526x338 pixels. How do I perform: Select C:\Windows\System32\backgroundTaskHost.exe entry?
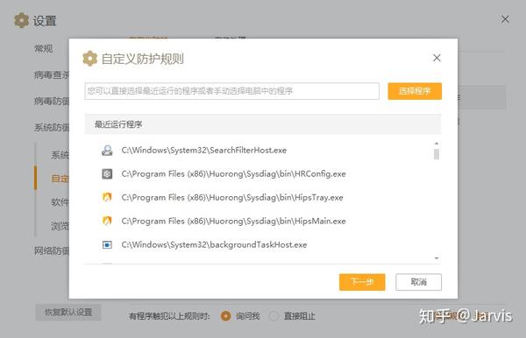[214, 245]
